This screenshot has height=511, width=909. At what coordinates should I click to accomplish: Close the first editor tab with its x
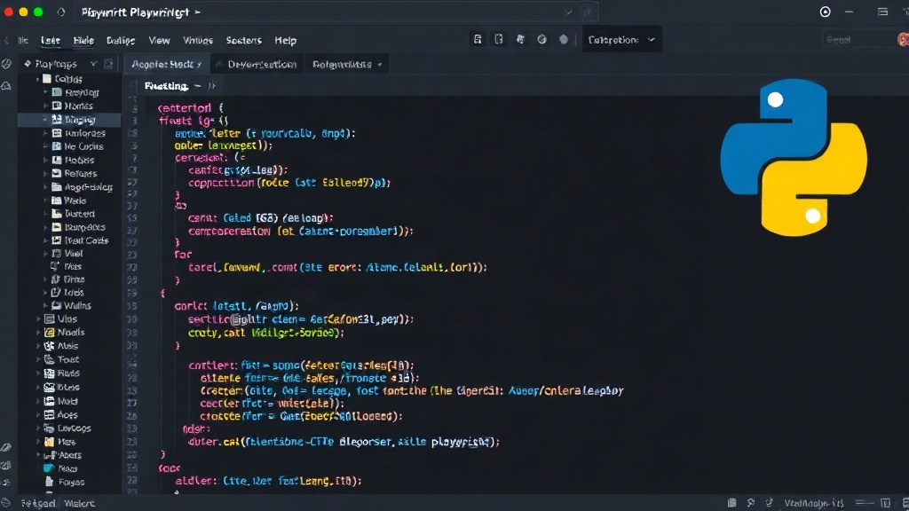pos(199,64)
